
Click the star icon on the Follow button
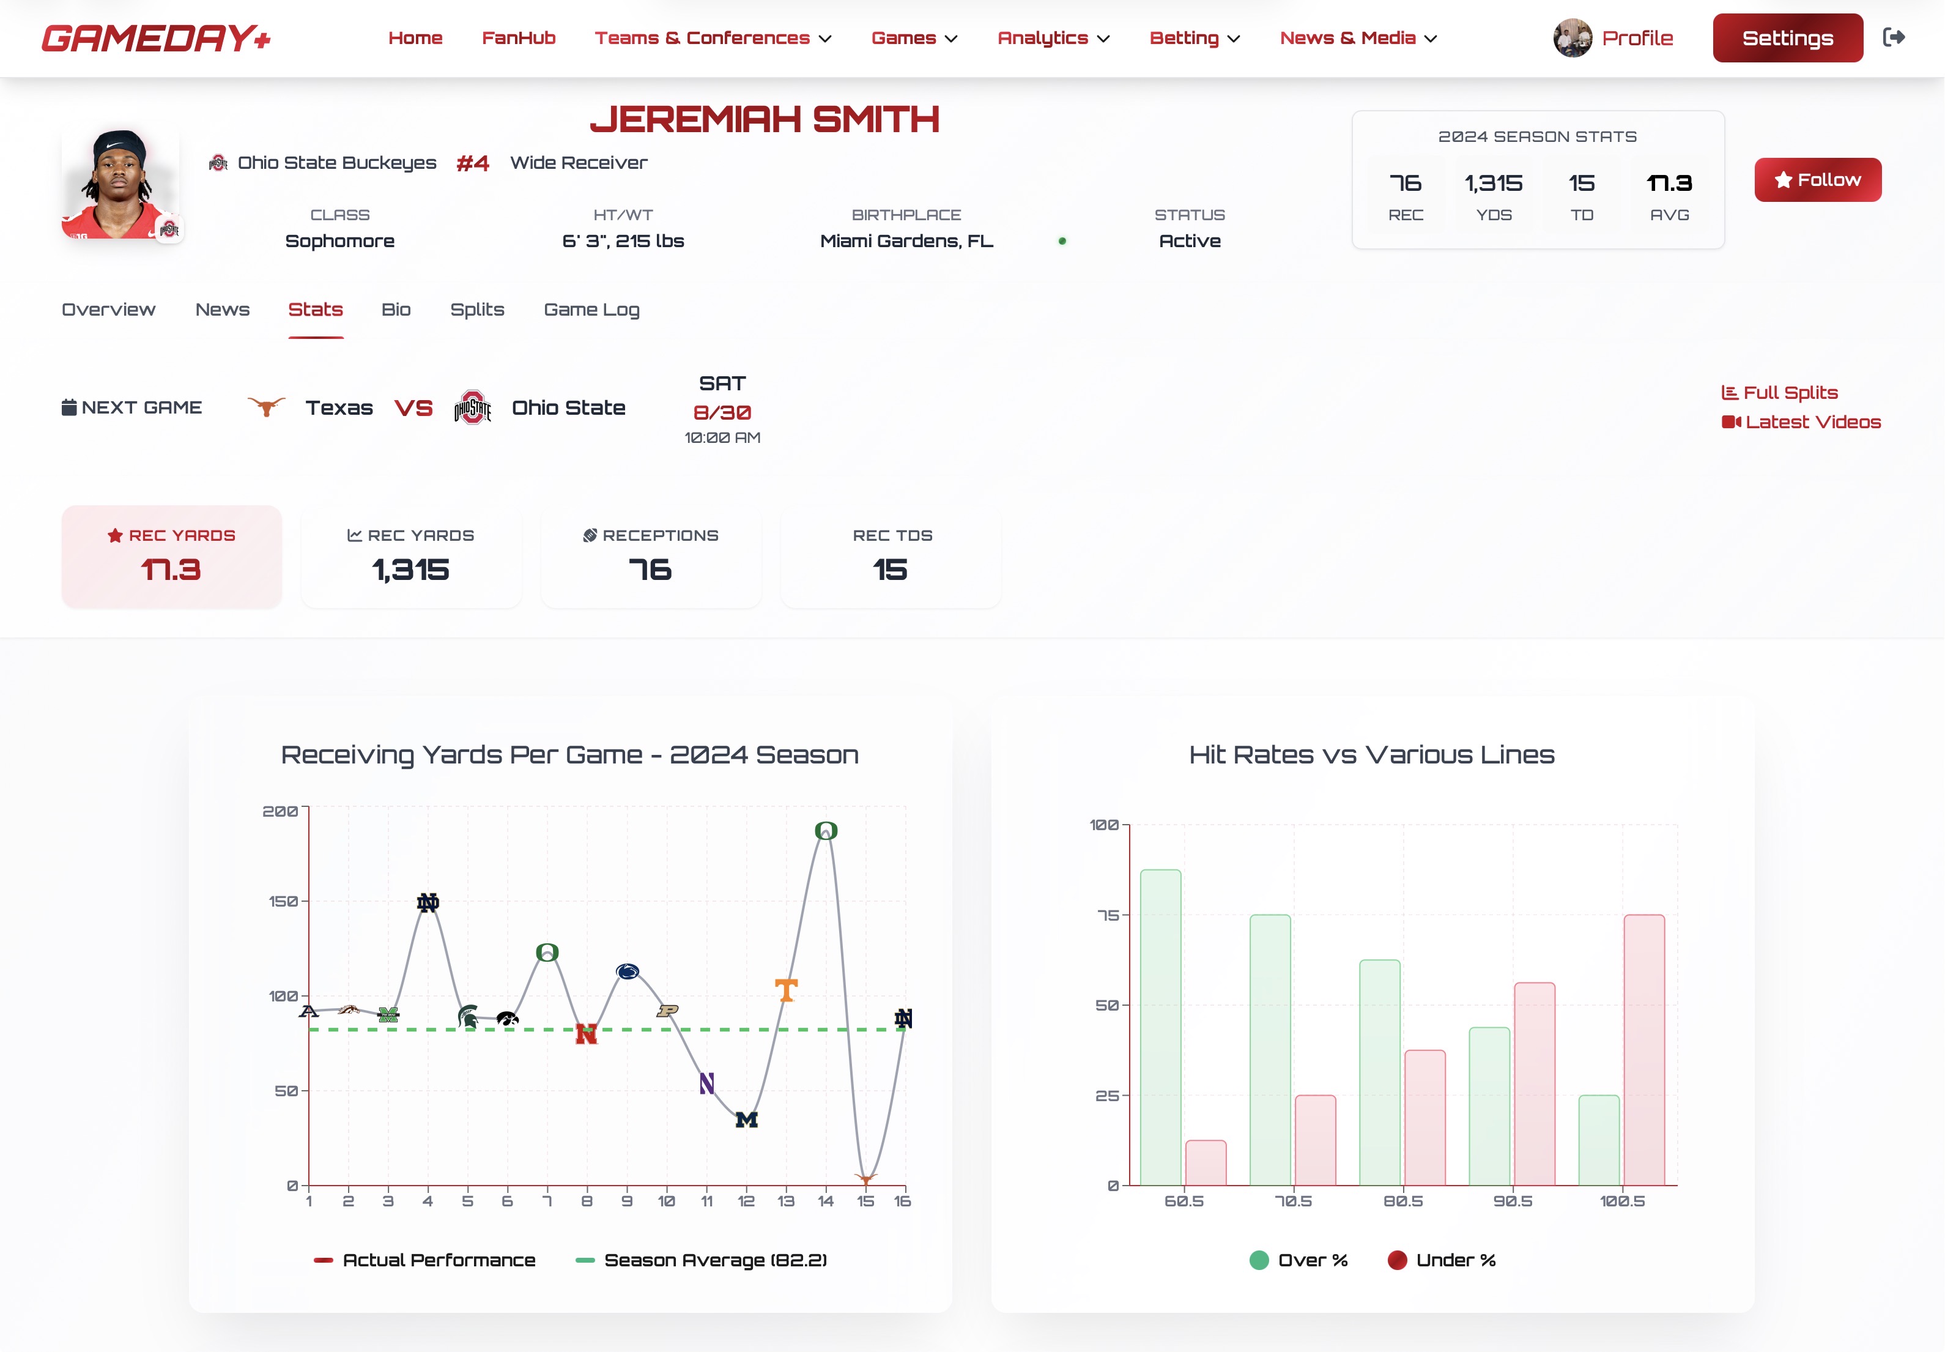1784,180
